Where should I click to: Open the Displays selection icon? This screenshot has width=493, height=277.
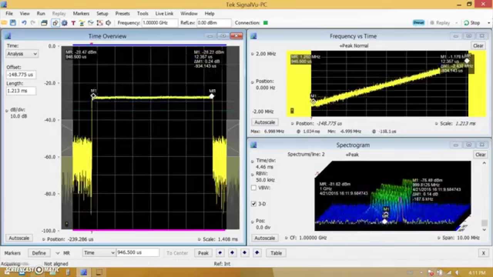[55, 23]
